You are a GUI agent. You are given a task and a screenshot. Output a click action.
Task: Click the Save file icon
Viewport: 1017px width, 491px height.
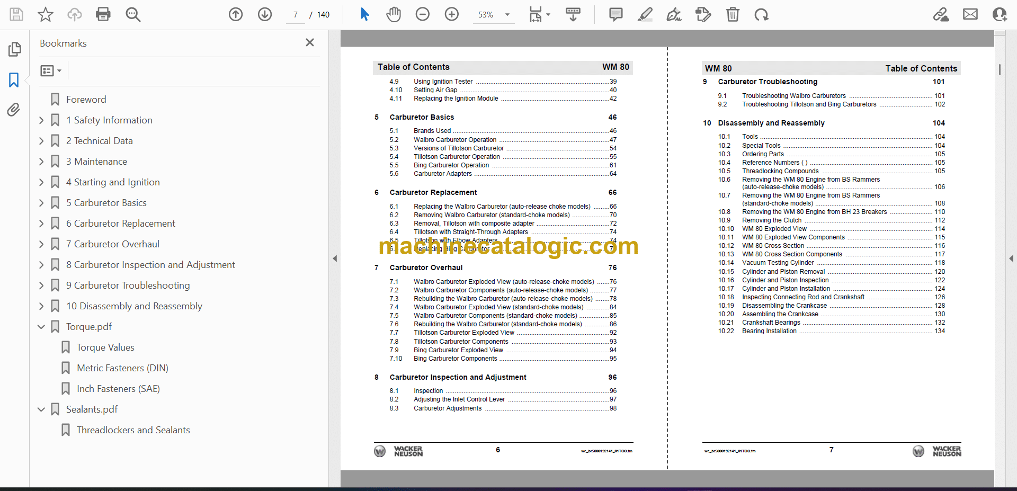tap(16, 14)
